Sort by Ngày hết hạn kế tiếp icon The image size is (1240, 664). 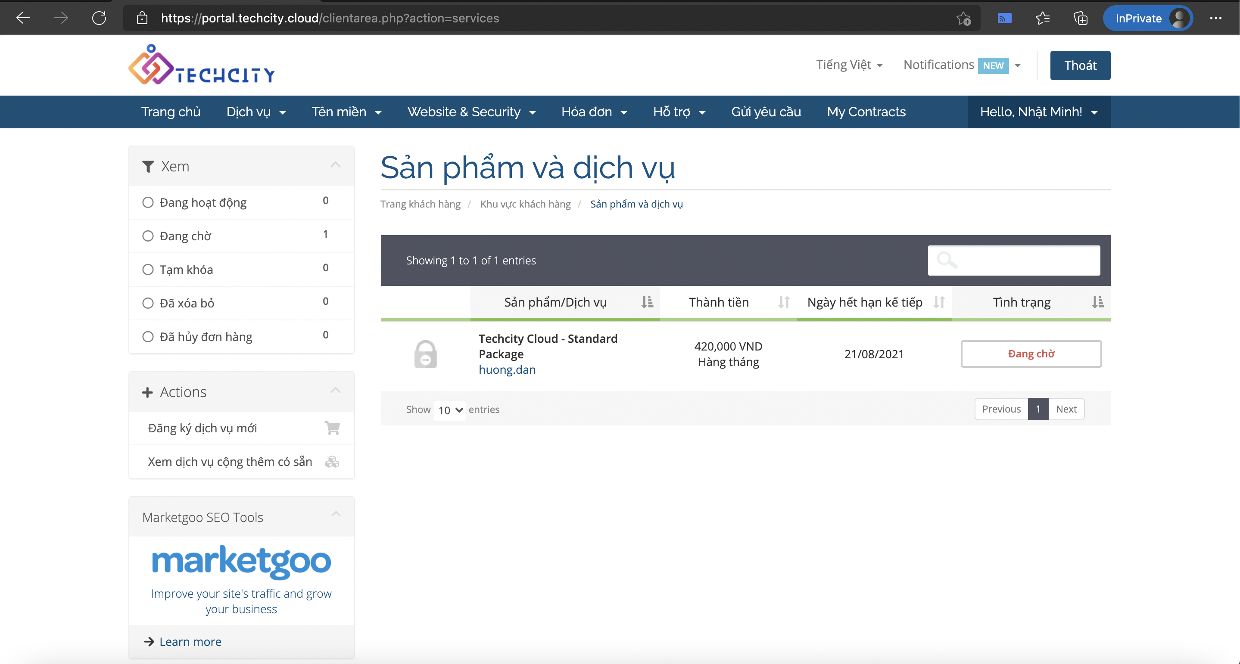pyautogui.click(x=939, y=302)
